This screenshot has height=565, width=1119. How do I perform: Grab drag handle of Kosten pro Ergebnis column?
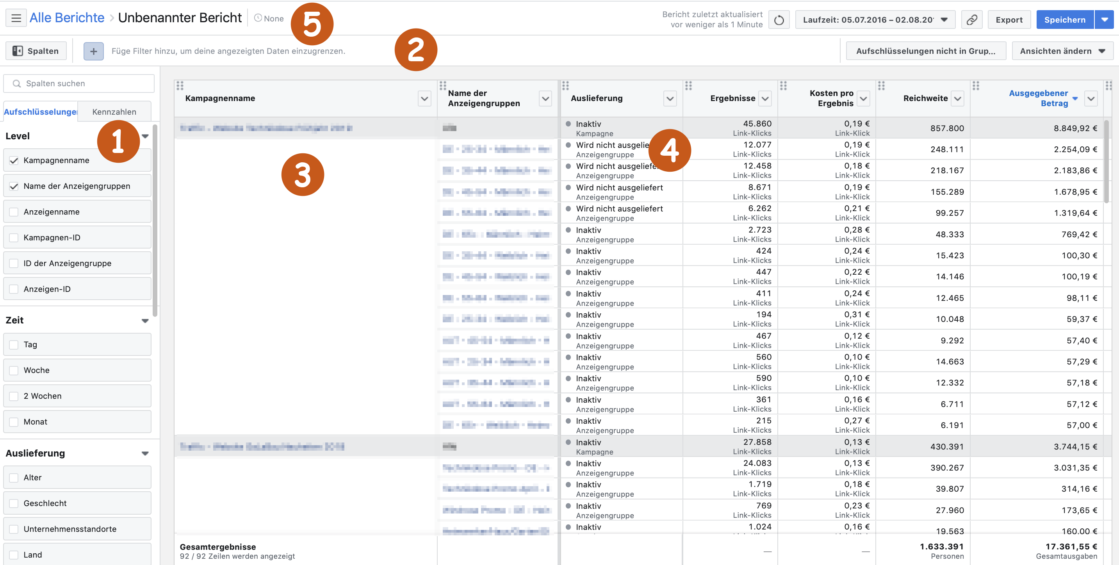coord(783,85)
